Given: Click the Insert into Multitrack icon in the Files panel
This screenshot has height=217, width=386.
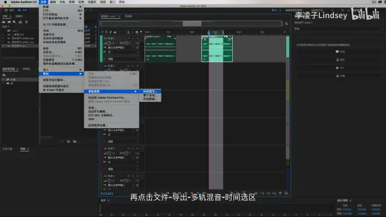Looking at the screenshot, I should (x=20, y=22).
